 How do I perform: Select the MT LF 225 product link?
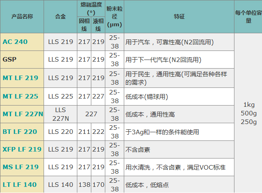click(20, 96)
